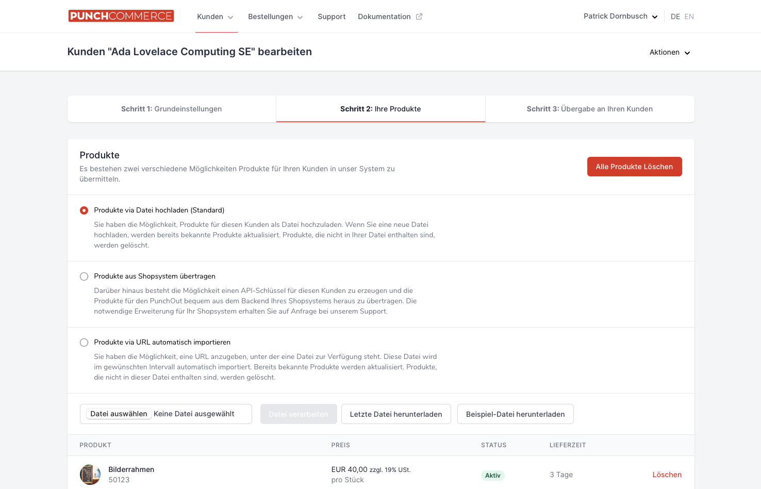The width and height of the screenshot is (761, 489).
Task: Click the PRODUKT column header
Action: [95, 445]
